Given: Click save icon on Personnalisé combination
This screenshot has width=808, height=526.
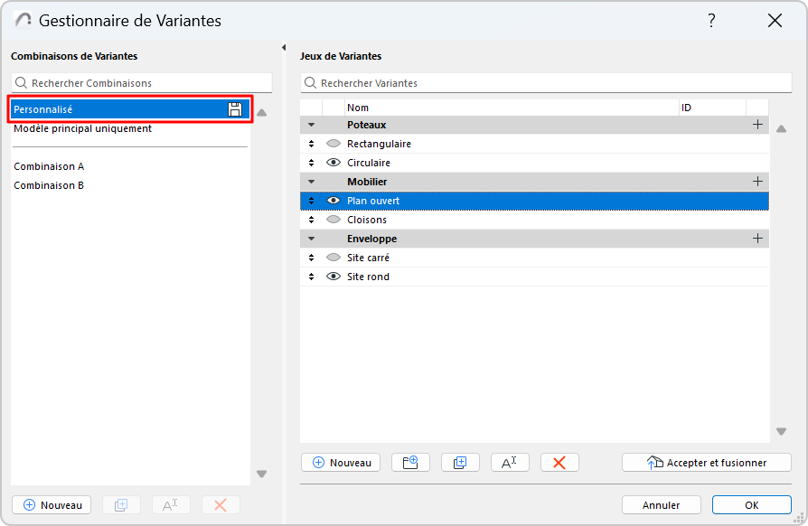Looking at the screenshot, I should pyautogui.click(x=235, y=109).
